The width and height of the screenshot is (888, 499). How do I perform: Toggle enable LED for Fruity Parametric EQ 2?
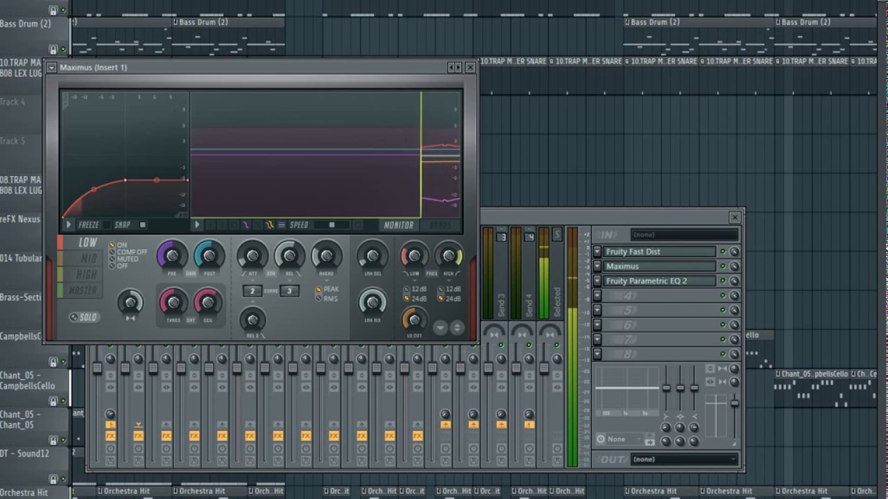pos(722,281)
